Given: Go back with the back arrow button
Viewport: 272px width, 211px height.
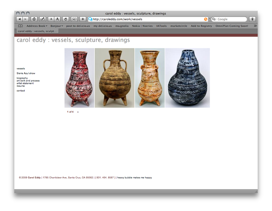Looking at the screenshot, I should pyautogui.click(x=19, y=19).
